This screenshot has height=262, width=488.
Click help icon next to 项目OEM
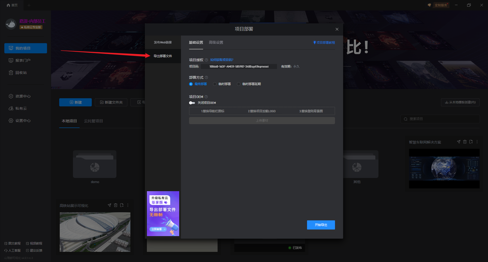pos(206,97)
